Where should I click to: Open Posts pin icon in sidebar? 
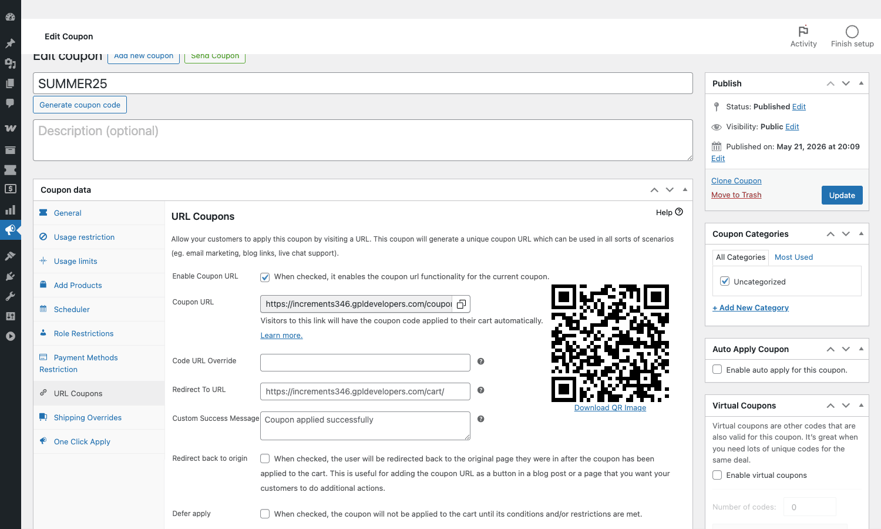coord(10,43)
